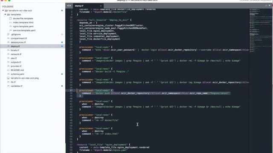Click the dockerfile.template file icon
This screenshot has width=273, height=153.
10,19
